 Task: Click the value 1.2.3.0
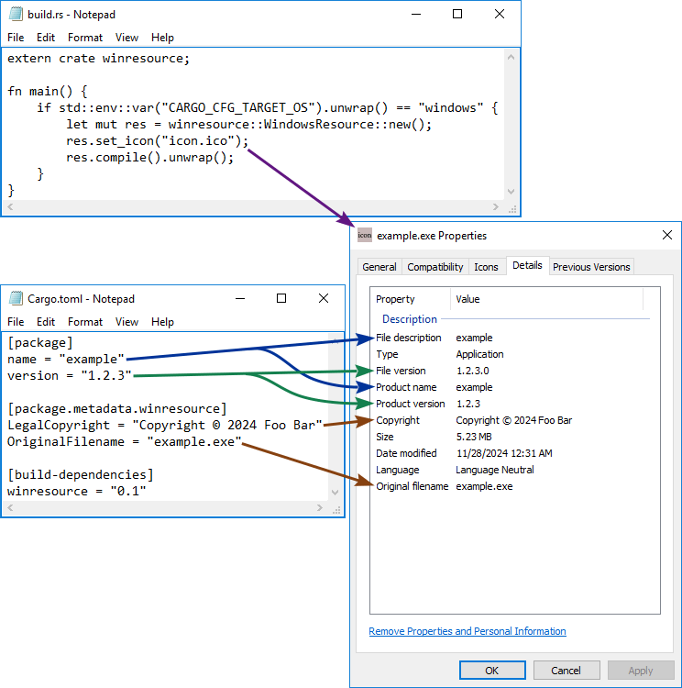click(473, 371)
